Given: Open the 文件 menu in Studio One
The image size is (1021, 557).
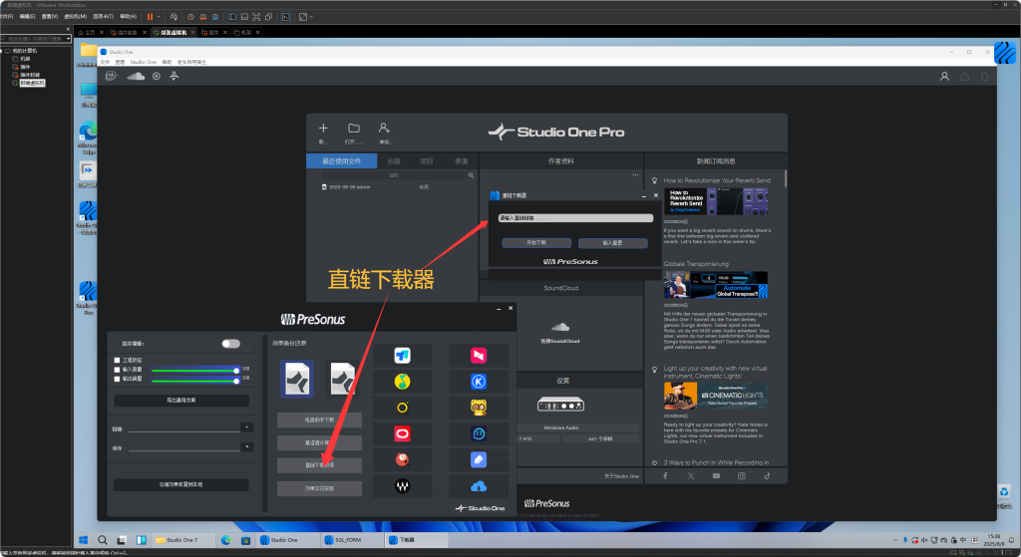Looking at the screenshot, I should [105, 63].
